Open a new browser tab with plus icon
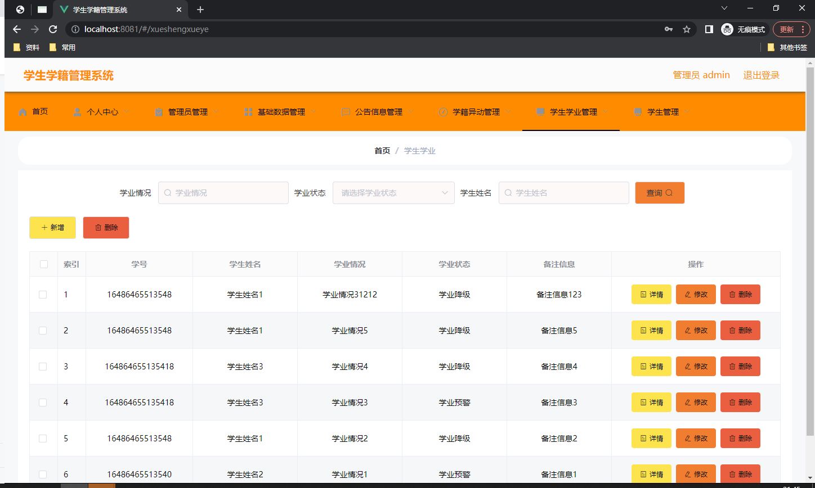Screen dimensions: 815x488 pyautogui.click(x=200, y=10)
